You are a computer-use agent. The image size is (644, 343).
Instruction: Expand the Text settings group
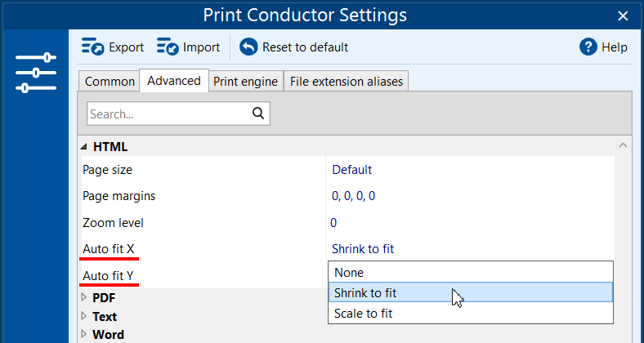(83, 316)
